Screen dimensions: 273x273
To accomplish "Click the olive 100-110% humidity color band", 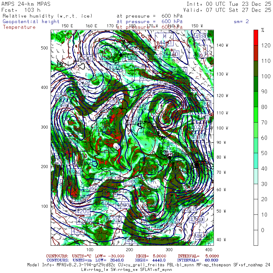I will [256, 68].
